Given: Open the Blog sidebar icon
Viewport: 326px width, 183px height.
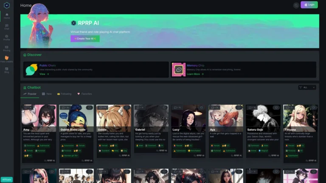Looking at the screenshot, I should [6, 70].
